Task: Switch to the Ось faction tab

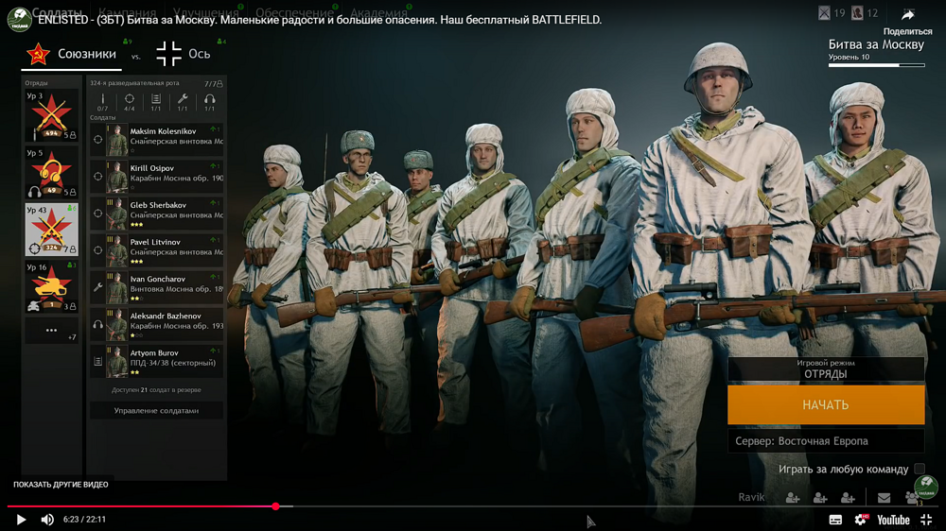Action: (184, 55)
